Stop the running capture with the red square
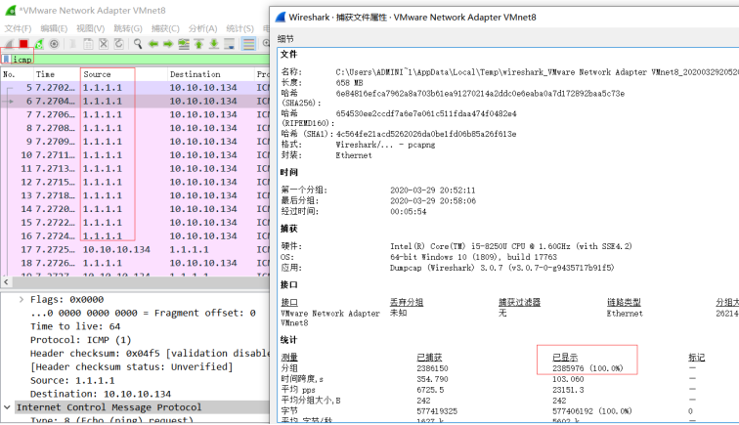 (23, 44)
